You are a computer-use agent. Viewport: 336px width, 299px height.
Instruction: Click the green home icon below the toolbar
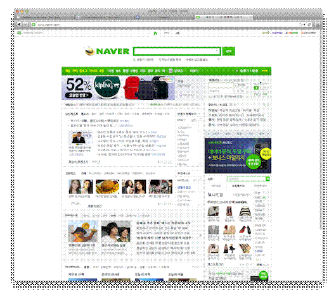155,33
